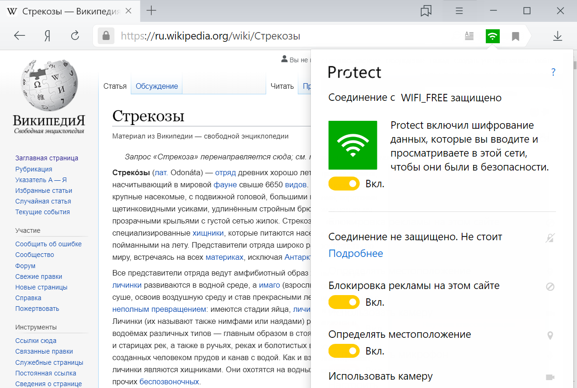Click the padlock site security icon
The width and height of the screenshot is (577, 388).
pyautogui.click(x=106, y=36)
